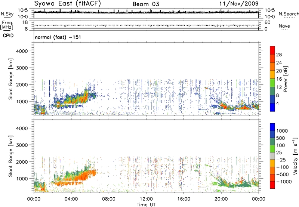Click the 'normal (fast) -151' text
Viewport: 299px width, 207px height.
(x=58, y=37)
